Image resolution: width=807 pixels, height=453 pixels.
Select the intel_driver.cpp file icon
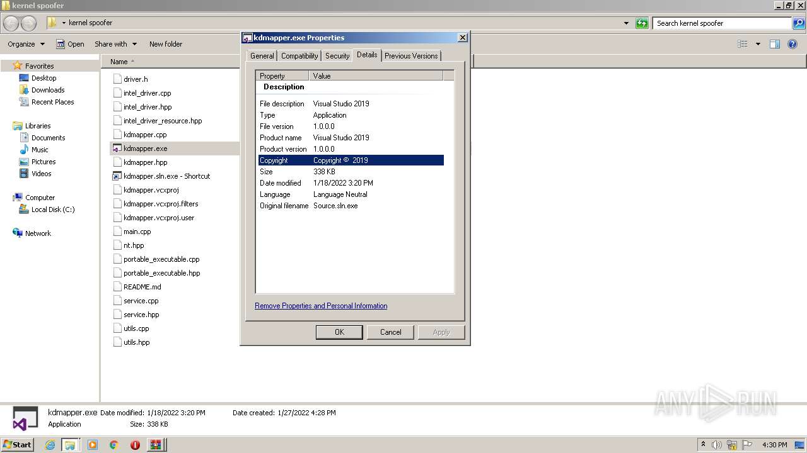point(117,93)
